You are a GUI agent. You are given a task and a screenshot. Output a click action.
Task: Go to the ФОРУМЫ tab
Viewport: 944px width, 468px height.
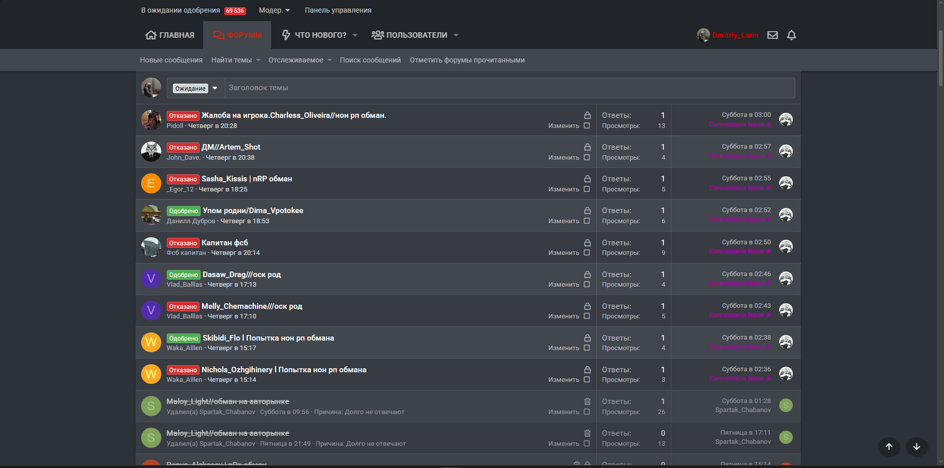coord(237,35)
